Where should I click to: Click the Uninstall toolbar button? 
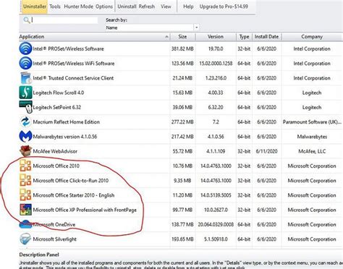tap(127, 7)
